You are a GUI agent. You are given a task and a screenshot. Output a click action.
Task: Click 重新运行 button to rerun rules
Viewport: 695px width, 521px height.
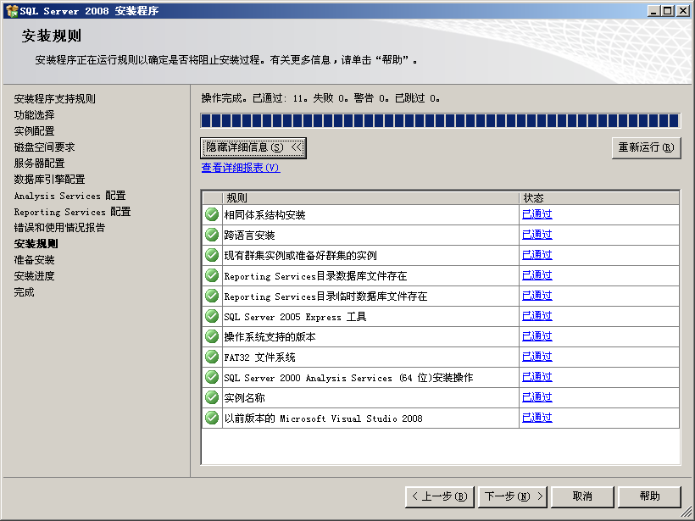point(646,147)
